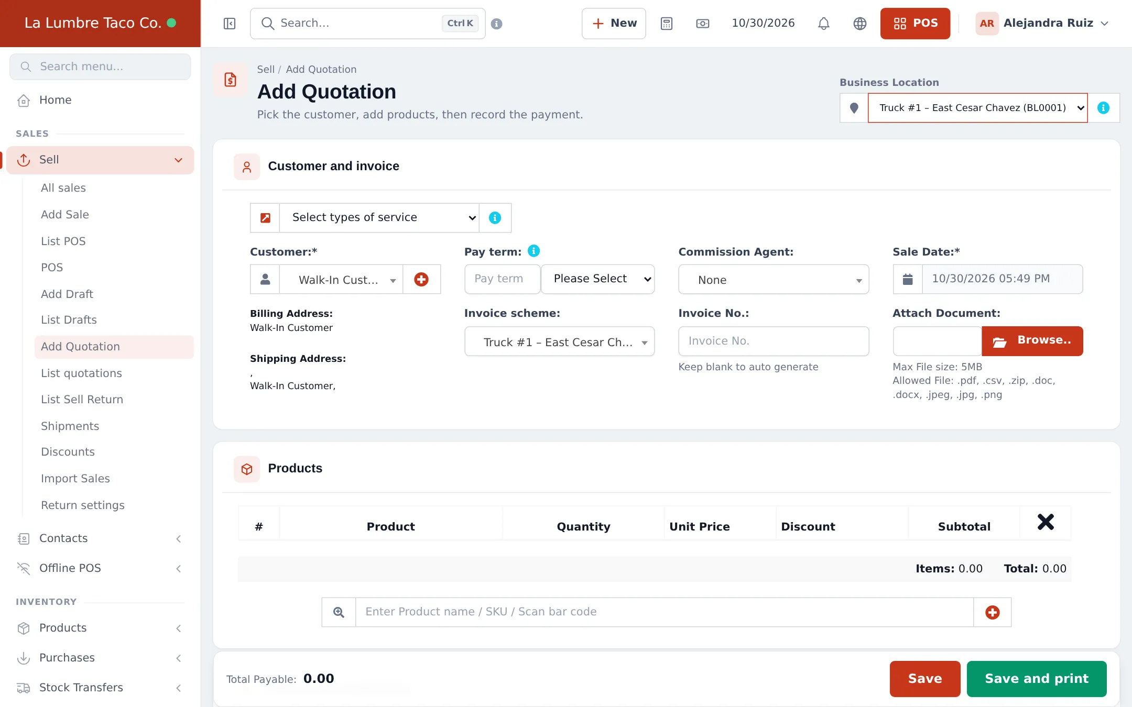The image size is (1132, 707).
Task: Click the info icon next to search bar
Action: [497, 24]
